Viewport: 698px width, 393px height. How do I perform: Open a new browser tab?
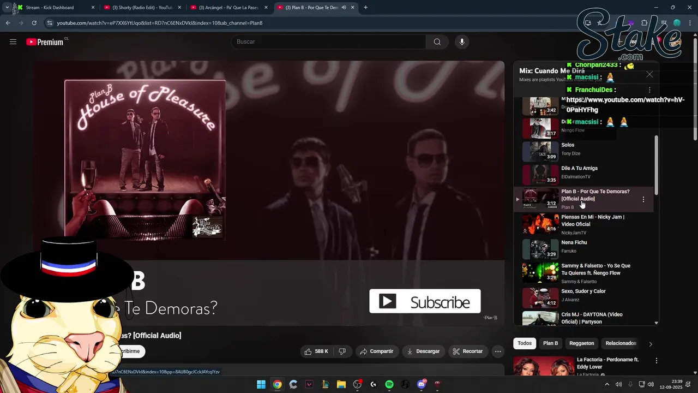click(365, 8)
